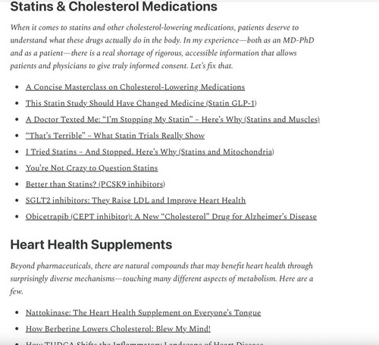
Task: Open Nattokinase Heart Health Supplement article
Action: (143, 312)
